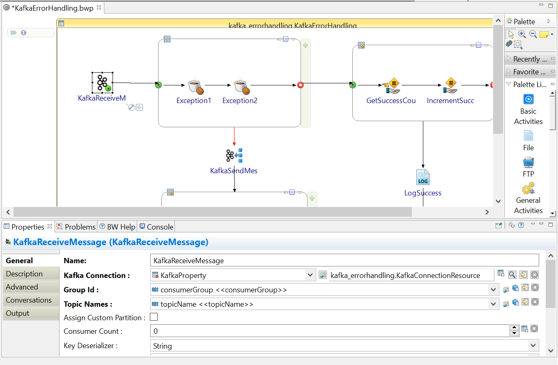Click red end node of Exception group
Viewport: 558px width, 365px height.
[301, 85]
